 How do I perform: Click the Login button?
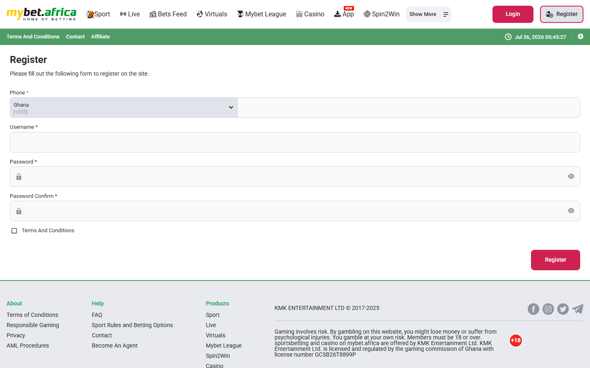click(513, 14)
